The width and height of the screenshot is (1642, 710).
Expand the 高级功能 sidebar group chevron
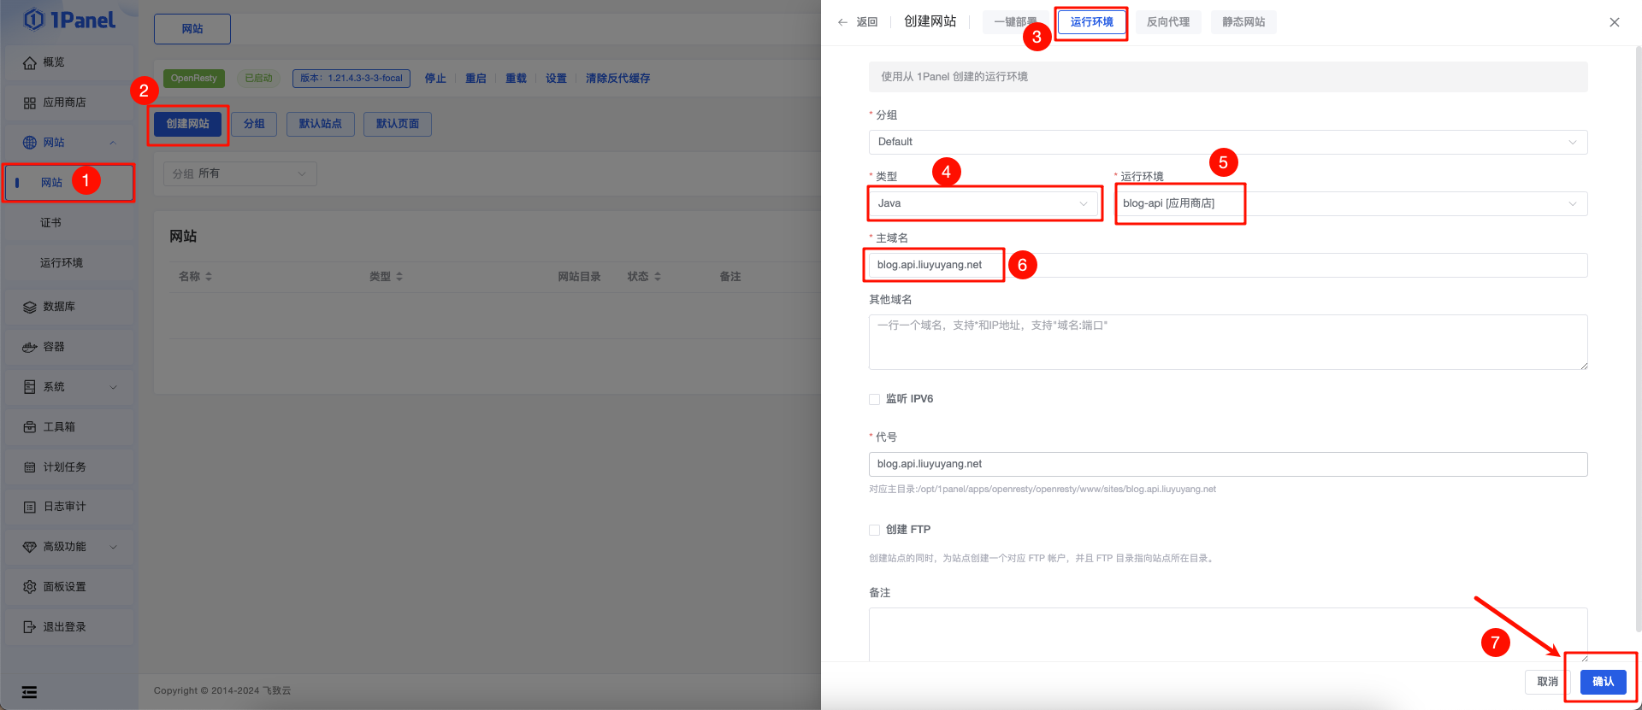pyautogui.click(x=113, y=547)
